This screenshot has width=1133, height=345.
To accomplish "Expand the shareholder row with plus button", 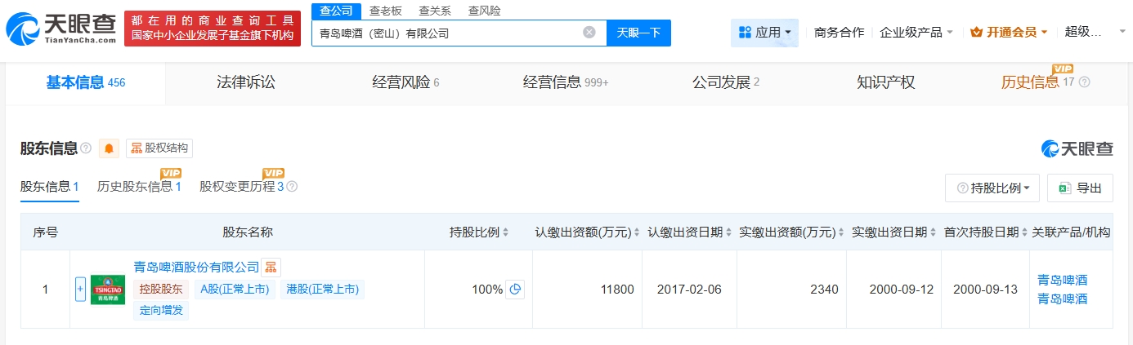I will click(x=80, y=290).
